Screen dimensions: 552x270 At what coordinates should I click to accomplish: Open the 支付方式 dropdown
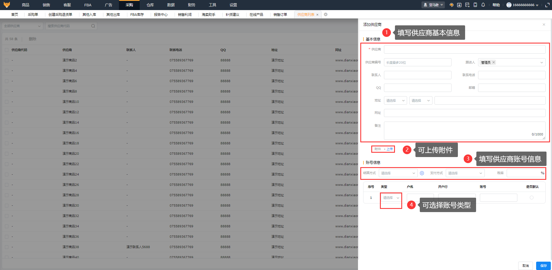(x=465, y=173)
